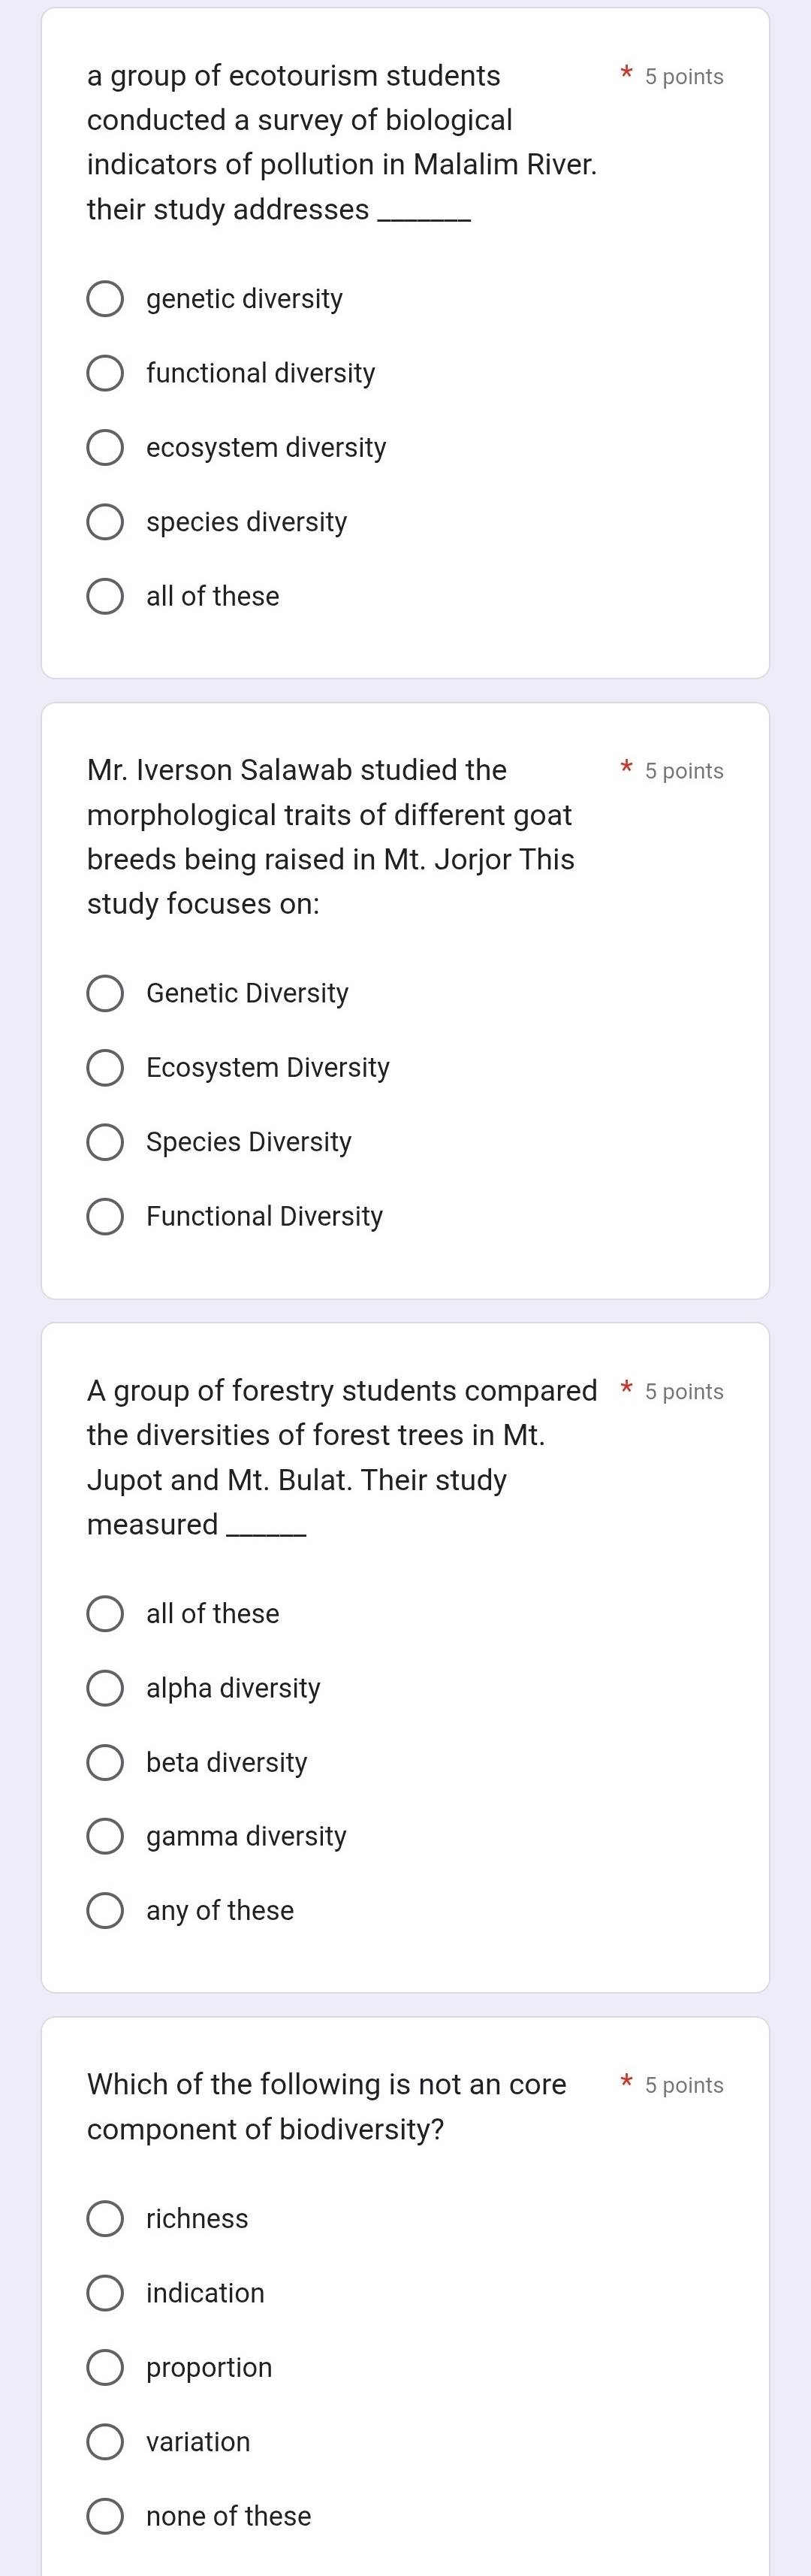Pick 'ecosystem diversity' for the ecotourism students question
This screenshot has height=2576, width=811.
click(x=105, y=448)
